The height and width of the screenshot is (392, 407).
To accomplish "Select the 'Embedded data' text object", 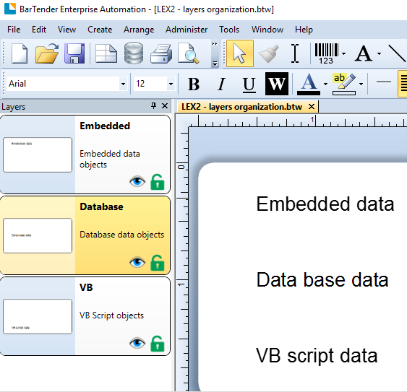I will pyautogui.click(x=325, y=204).
